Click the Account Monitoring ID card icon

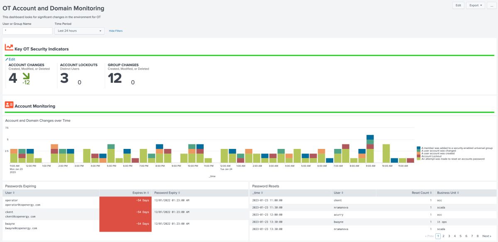(x=9, y=105)
